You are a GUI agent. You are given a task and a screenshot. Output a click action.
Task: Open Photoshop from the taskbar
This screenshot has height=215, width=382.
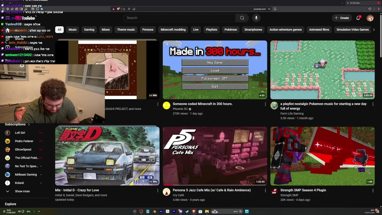[167, 211]
